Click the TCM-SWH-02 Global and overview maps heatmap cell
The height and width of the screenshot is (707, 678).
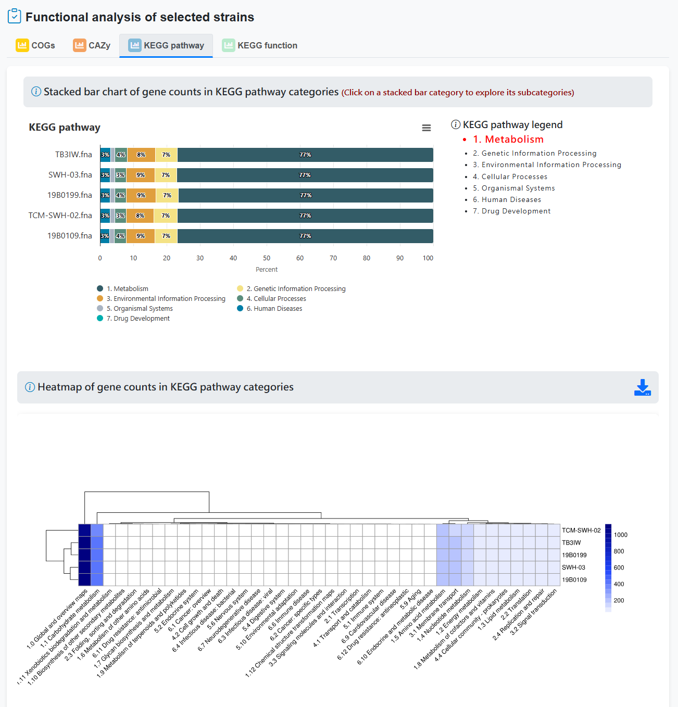[x=84, y=531]
